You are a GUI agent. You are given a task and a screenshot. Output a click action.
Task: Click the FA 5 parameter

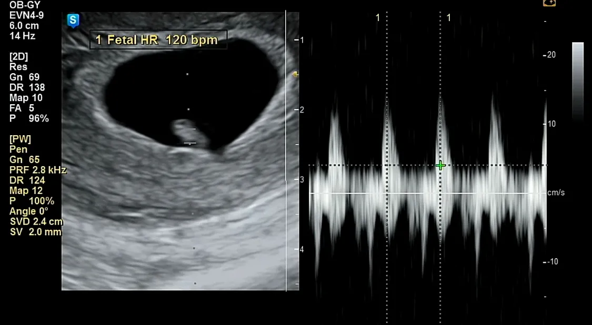pyautogui.click(x=22, y=108)
